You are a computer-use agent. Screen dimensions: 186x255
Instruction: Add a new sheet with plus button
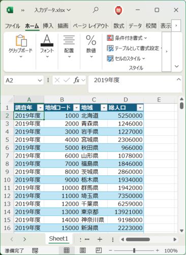click(100, 239)
